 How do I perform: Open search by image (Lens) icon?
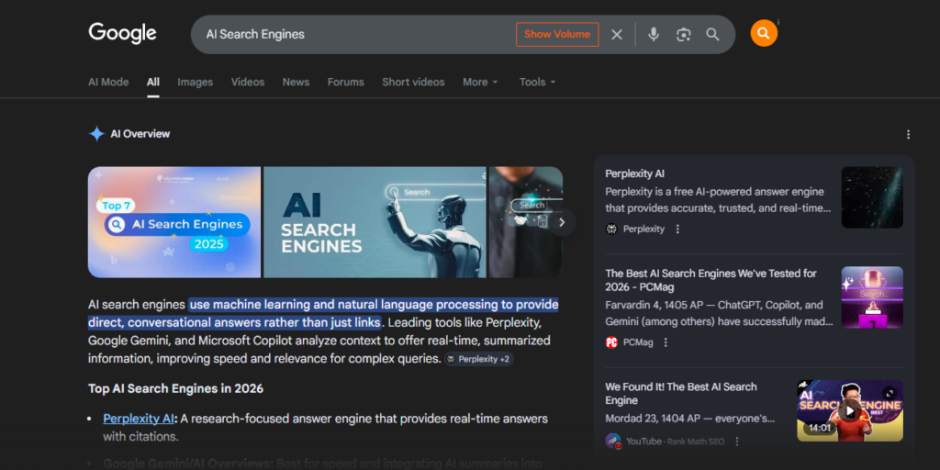point(683,35)
